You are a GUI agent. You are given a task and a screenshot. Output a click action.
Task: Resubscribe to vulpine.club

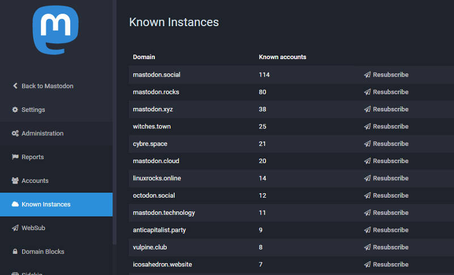tap(386, 247)
